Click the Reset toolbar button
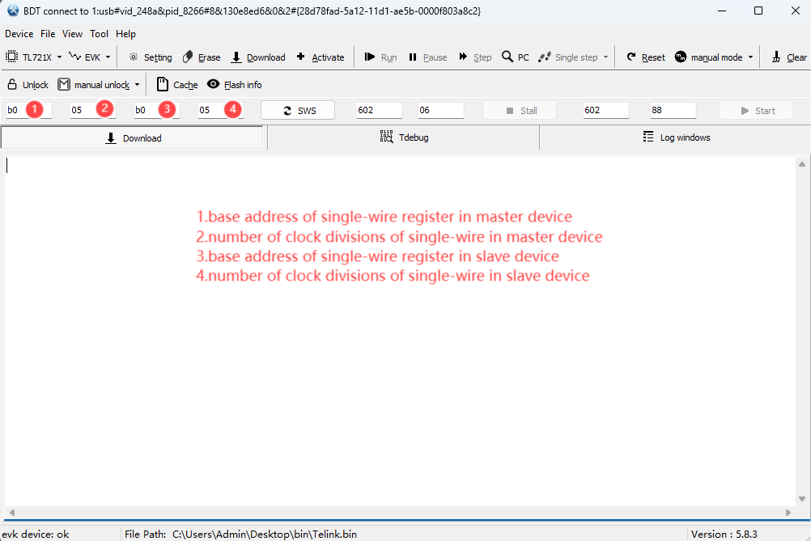Viewport: 811px width, 541px height. 646,57
